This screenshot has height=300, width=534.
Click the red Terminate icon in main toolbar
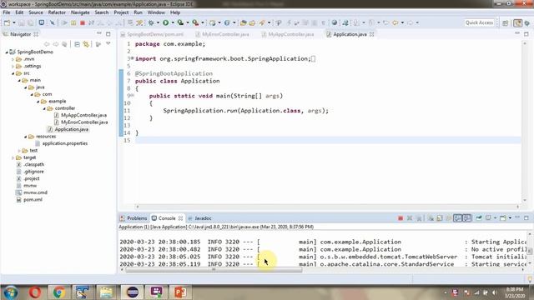pyautogui.click(x=83, y=22)
